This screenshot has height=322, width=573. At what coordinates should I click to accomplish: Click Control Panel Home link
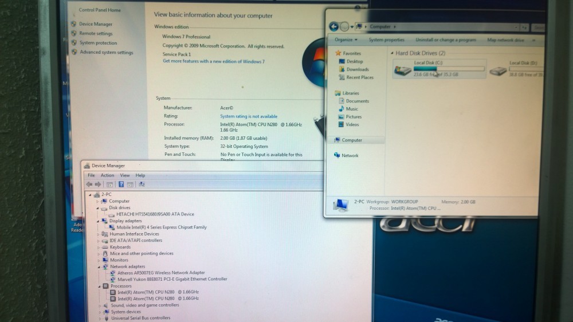tap(99, 10)
